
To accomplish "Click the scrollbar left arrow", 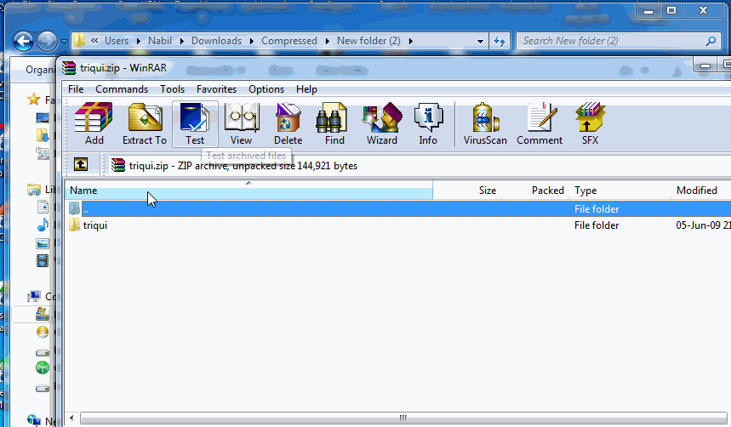I will tap(71, 418).
